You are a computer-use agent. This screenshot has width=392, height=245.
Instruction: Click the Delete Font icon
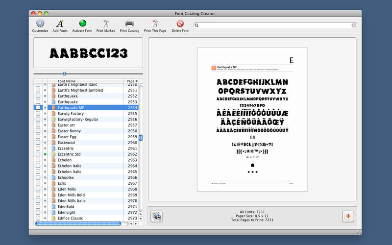click(x=180, y=24)
